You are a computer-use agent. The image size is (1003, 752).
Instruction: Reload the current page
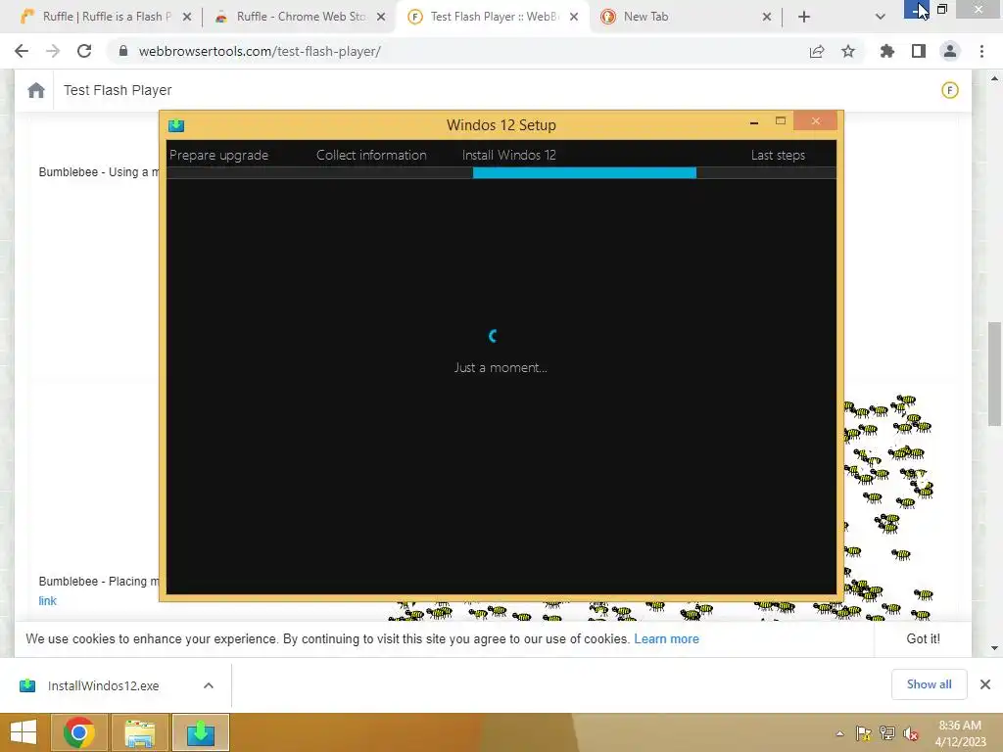(84, 51)
